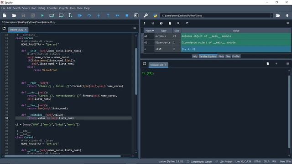Refresh the Variable Explorer variables
The height and width of the screenshot is (164, 292).
187,23
